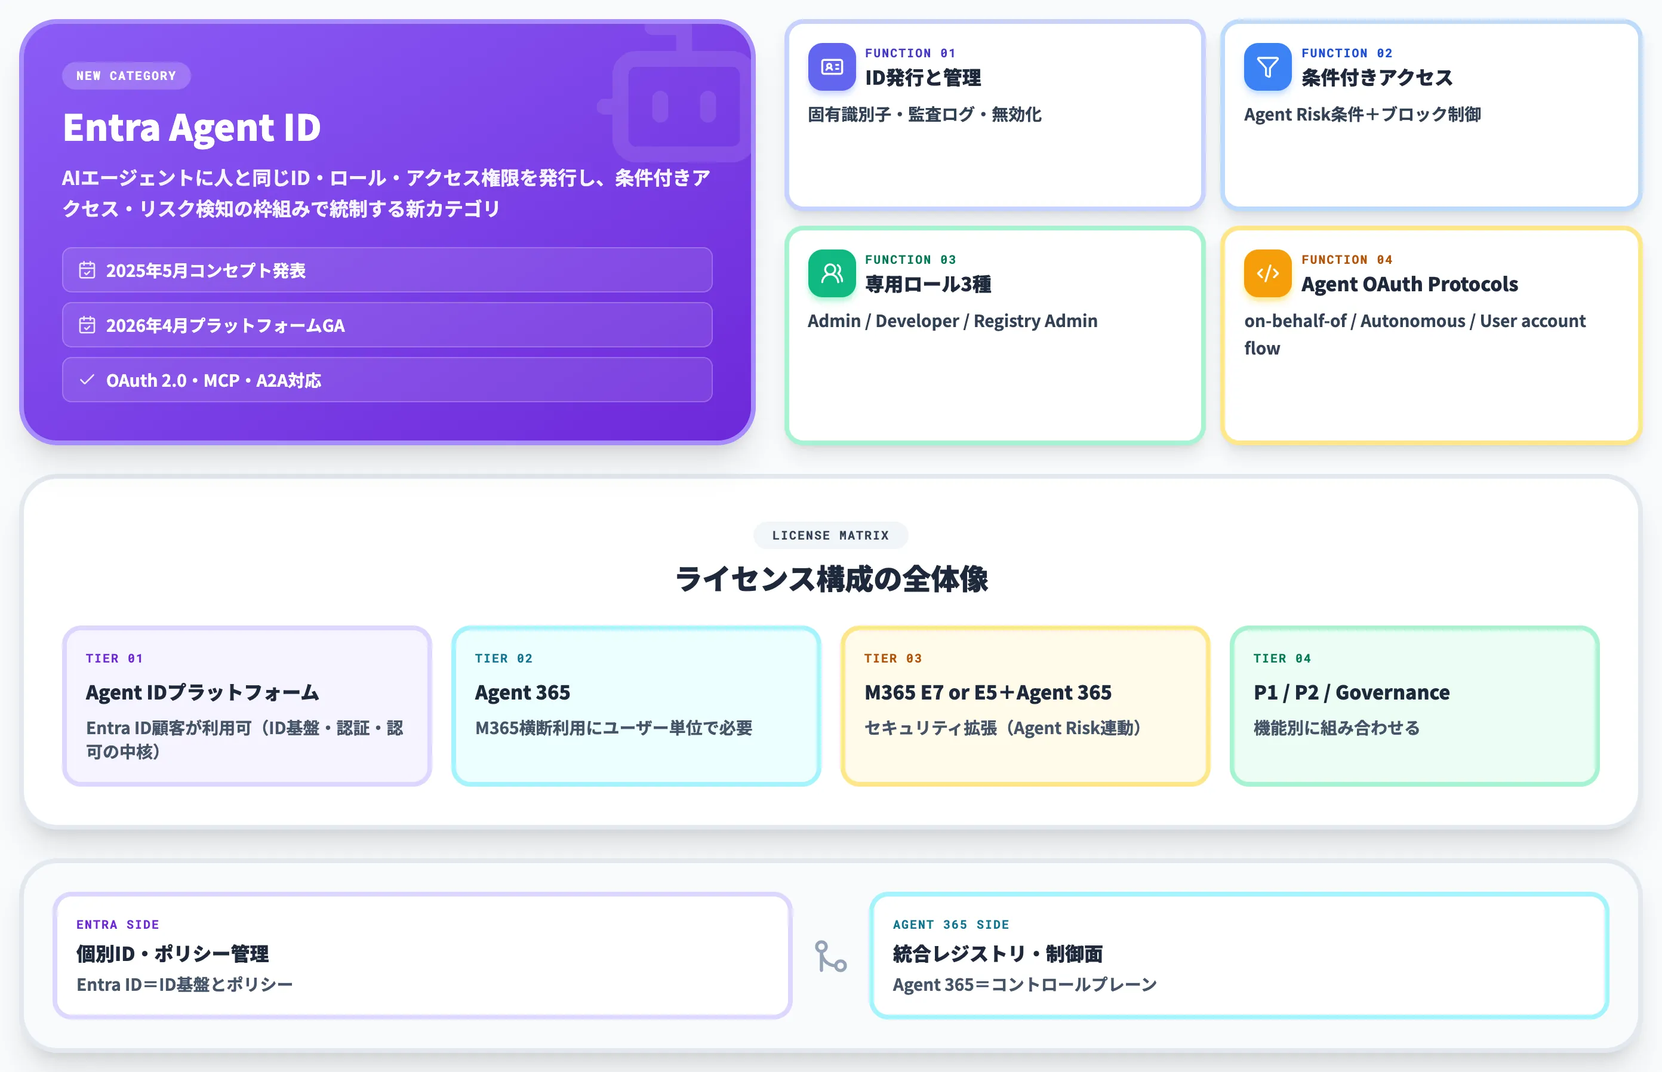1662x1072 pixels.
Task: Open the 専用ロール3種 function card
Action: coord(995,335)
